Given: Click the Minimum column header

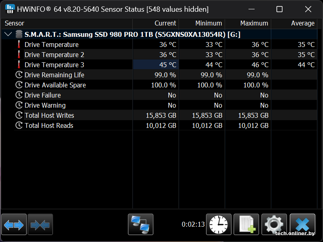Looking at the screenshot, I should click(x=202, y=23).
